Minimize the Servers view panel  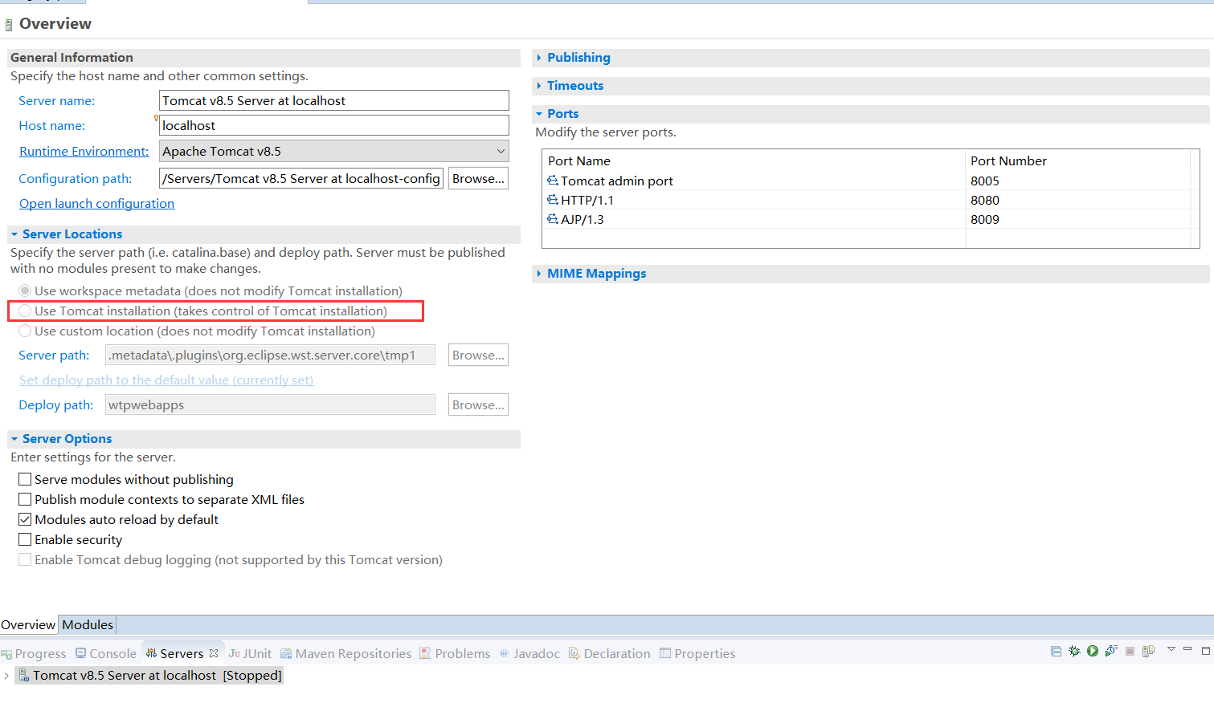pos(1187,649)
